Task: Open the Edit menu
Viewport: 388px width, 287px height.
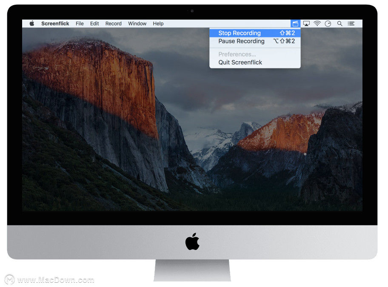Action: (94, 23)
